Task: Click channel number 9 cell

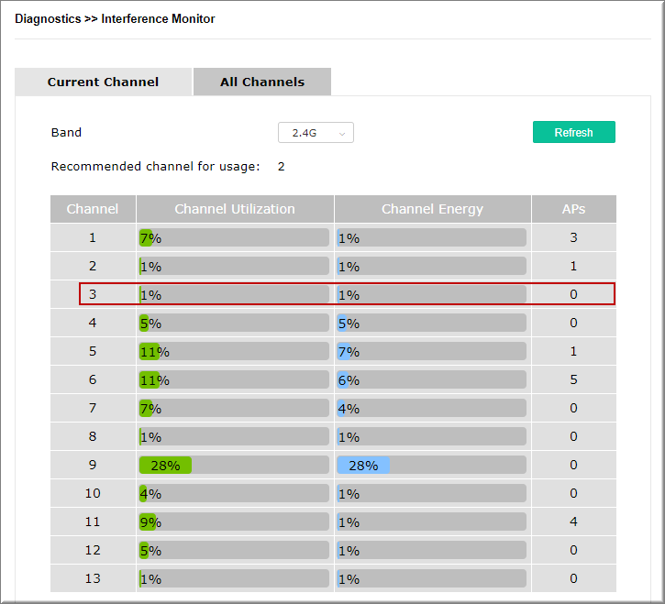Action: point(93,465)
